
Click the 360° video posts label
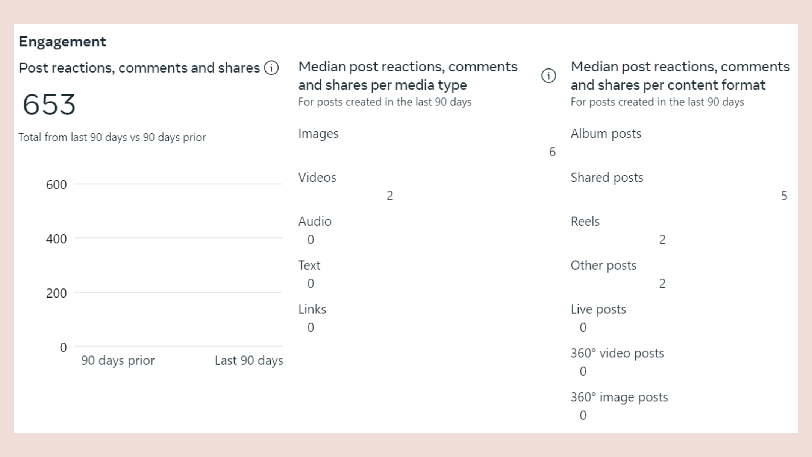tap(617, 354)
